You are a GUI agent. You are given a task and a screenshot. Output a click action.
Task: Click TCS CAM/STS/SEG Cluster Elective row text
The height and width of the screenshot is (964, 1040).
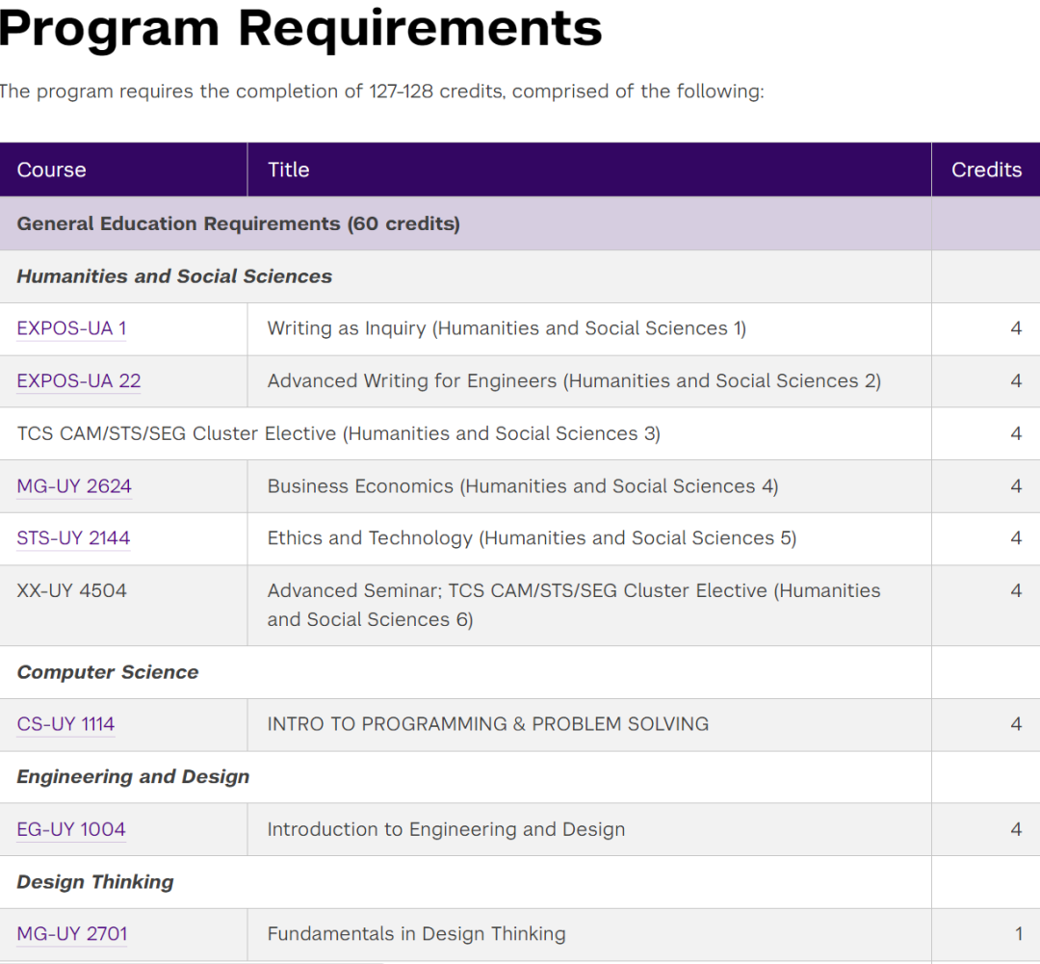[x=338, y=434]
